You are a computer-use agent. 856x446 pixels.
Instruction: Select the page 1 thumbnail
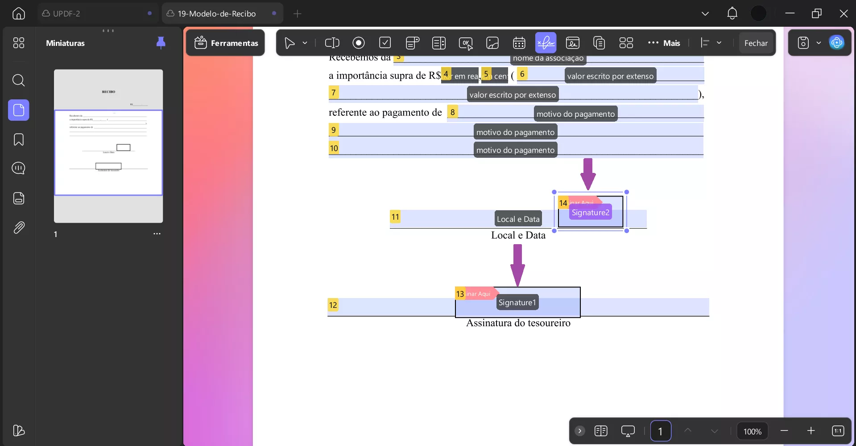tap(108, 146)
